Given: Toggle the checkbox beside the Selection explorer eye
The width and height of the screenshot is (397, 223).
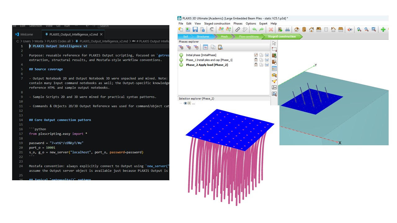Looking at the screenshot, I should [189, 103].
